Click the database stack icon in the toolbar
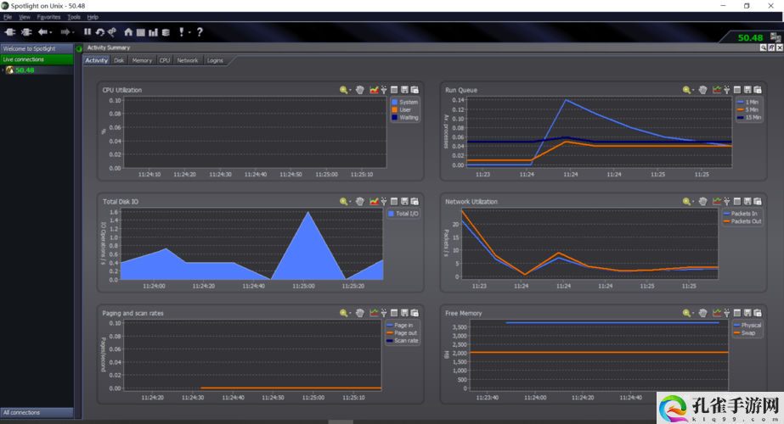The image size is (784, 424). (x=166, y=32)
